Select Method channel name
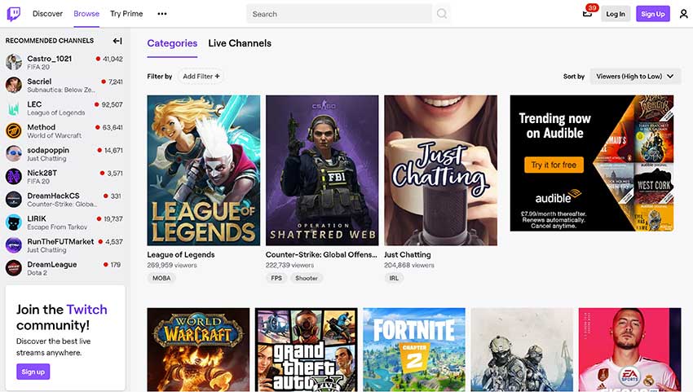Viewport: 693px width, 392px height. click(41, 127)
